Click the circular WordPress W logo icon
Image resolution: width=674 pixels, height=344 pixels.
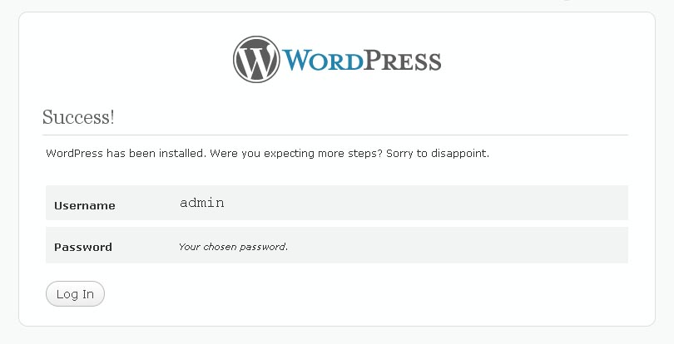[x=257, y=59]
